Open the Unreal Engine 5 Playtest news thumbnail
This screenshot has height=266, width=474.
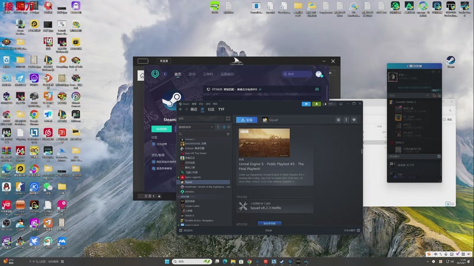[264, 142]
